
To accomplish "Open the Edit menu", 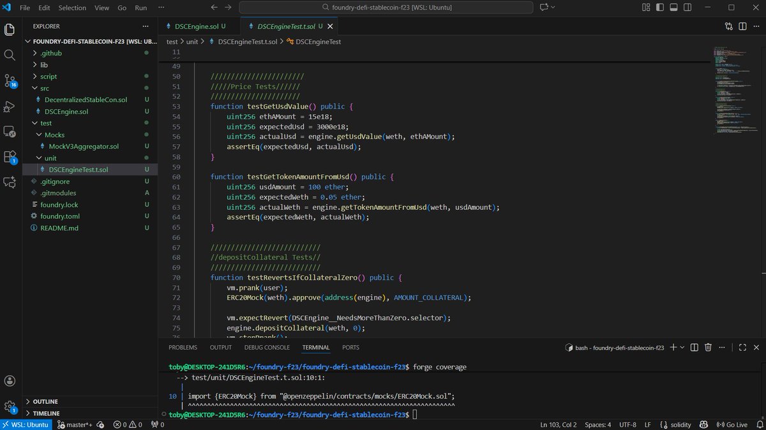I will pos(44,8).
